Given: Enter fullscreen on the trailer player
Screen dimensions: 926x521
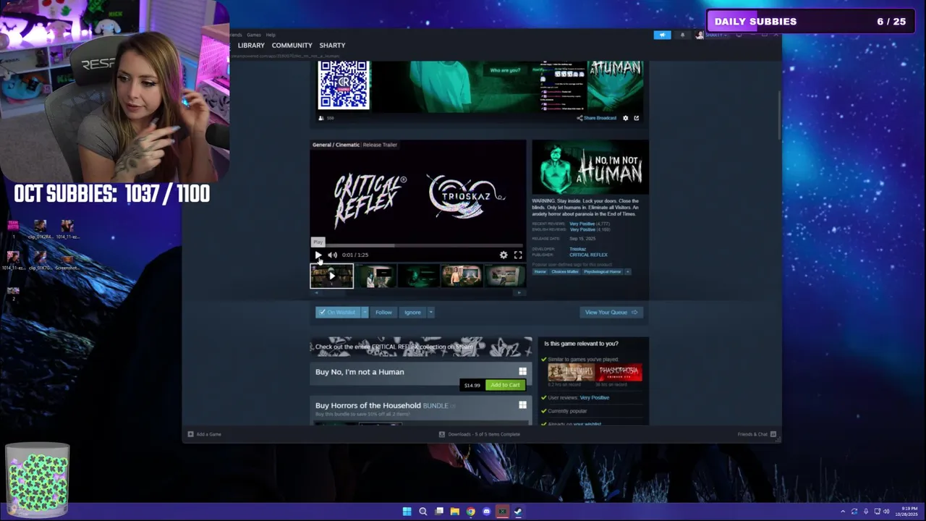Looking at the screenshot, I should (518, 255).
